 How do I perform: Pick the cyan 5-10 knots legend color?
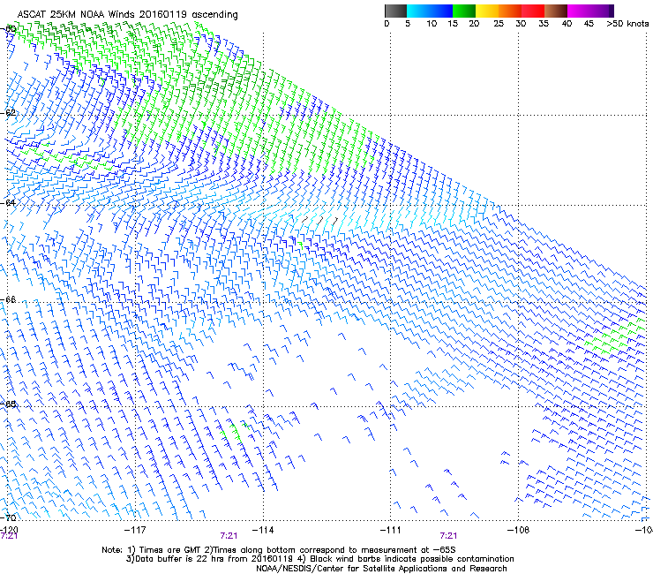tap(418, 11)
